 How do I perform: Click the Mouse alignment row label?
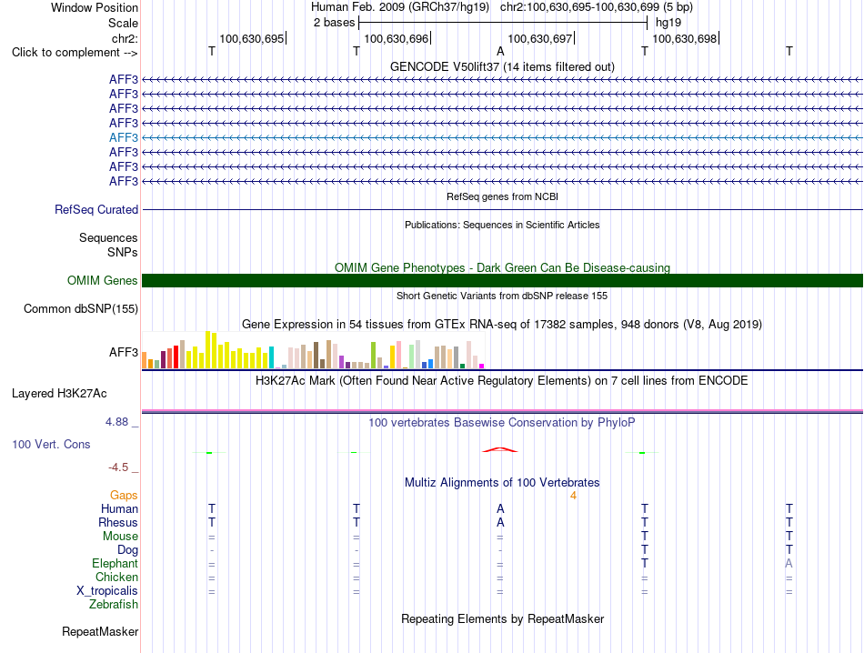120,537
